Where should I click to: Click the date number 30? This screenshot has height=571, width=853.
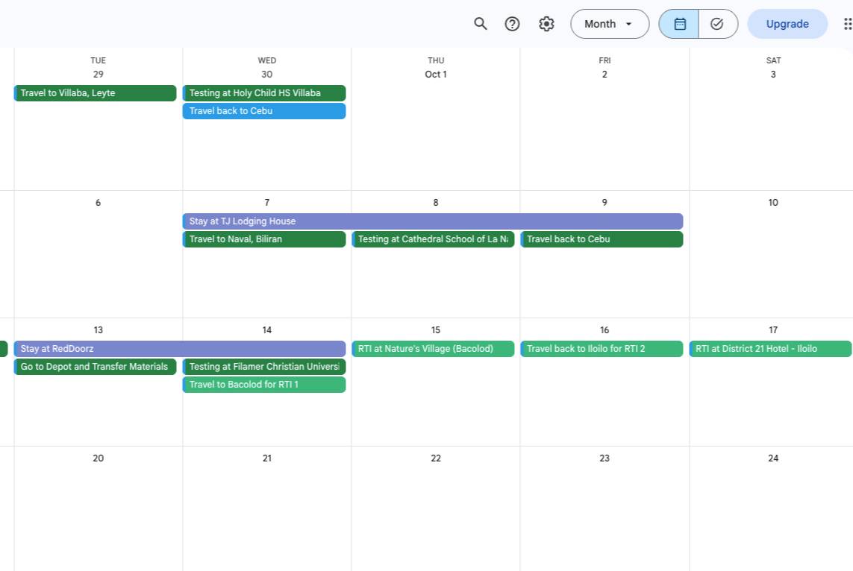point(266,75)
